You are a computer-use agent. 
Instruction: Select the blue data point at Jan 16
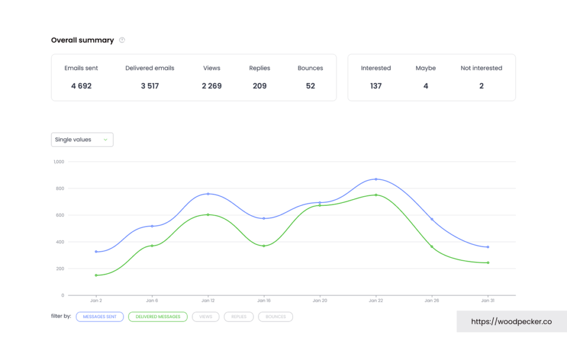[x=264, y=218]
